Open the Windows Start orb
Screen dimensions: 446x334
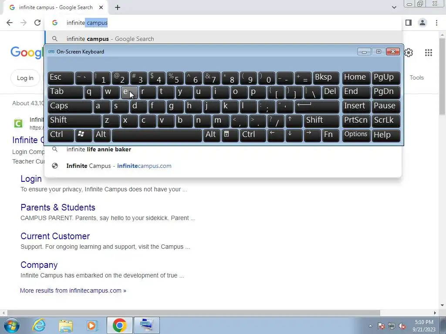click(x=11, y=325)
